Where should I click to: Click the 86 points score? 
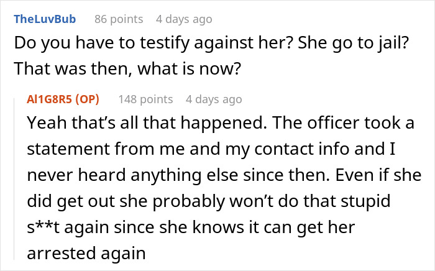click(x=119, y=19)
